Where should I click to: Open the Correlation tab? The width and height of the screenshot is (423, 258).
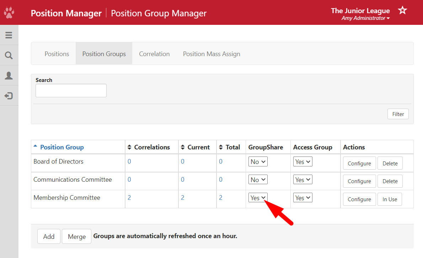[x=154, y=54]
